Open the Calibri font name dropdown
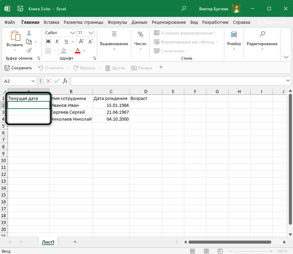The width and height of the screenshot is (293, 254). 73,33
